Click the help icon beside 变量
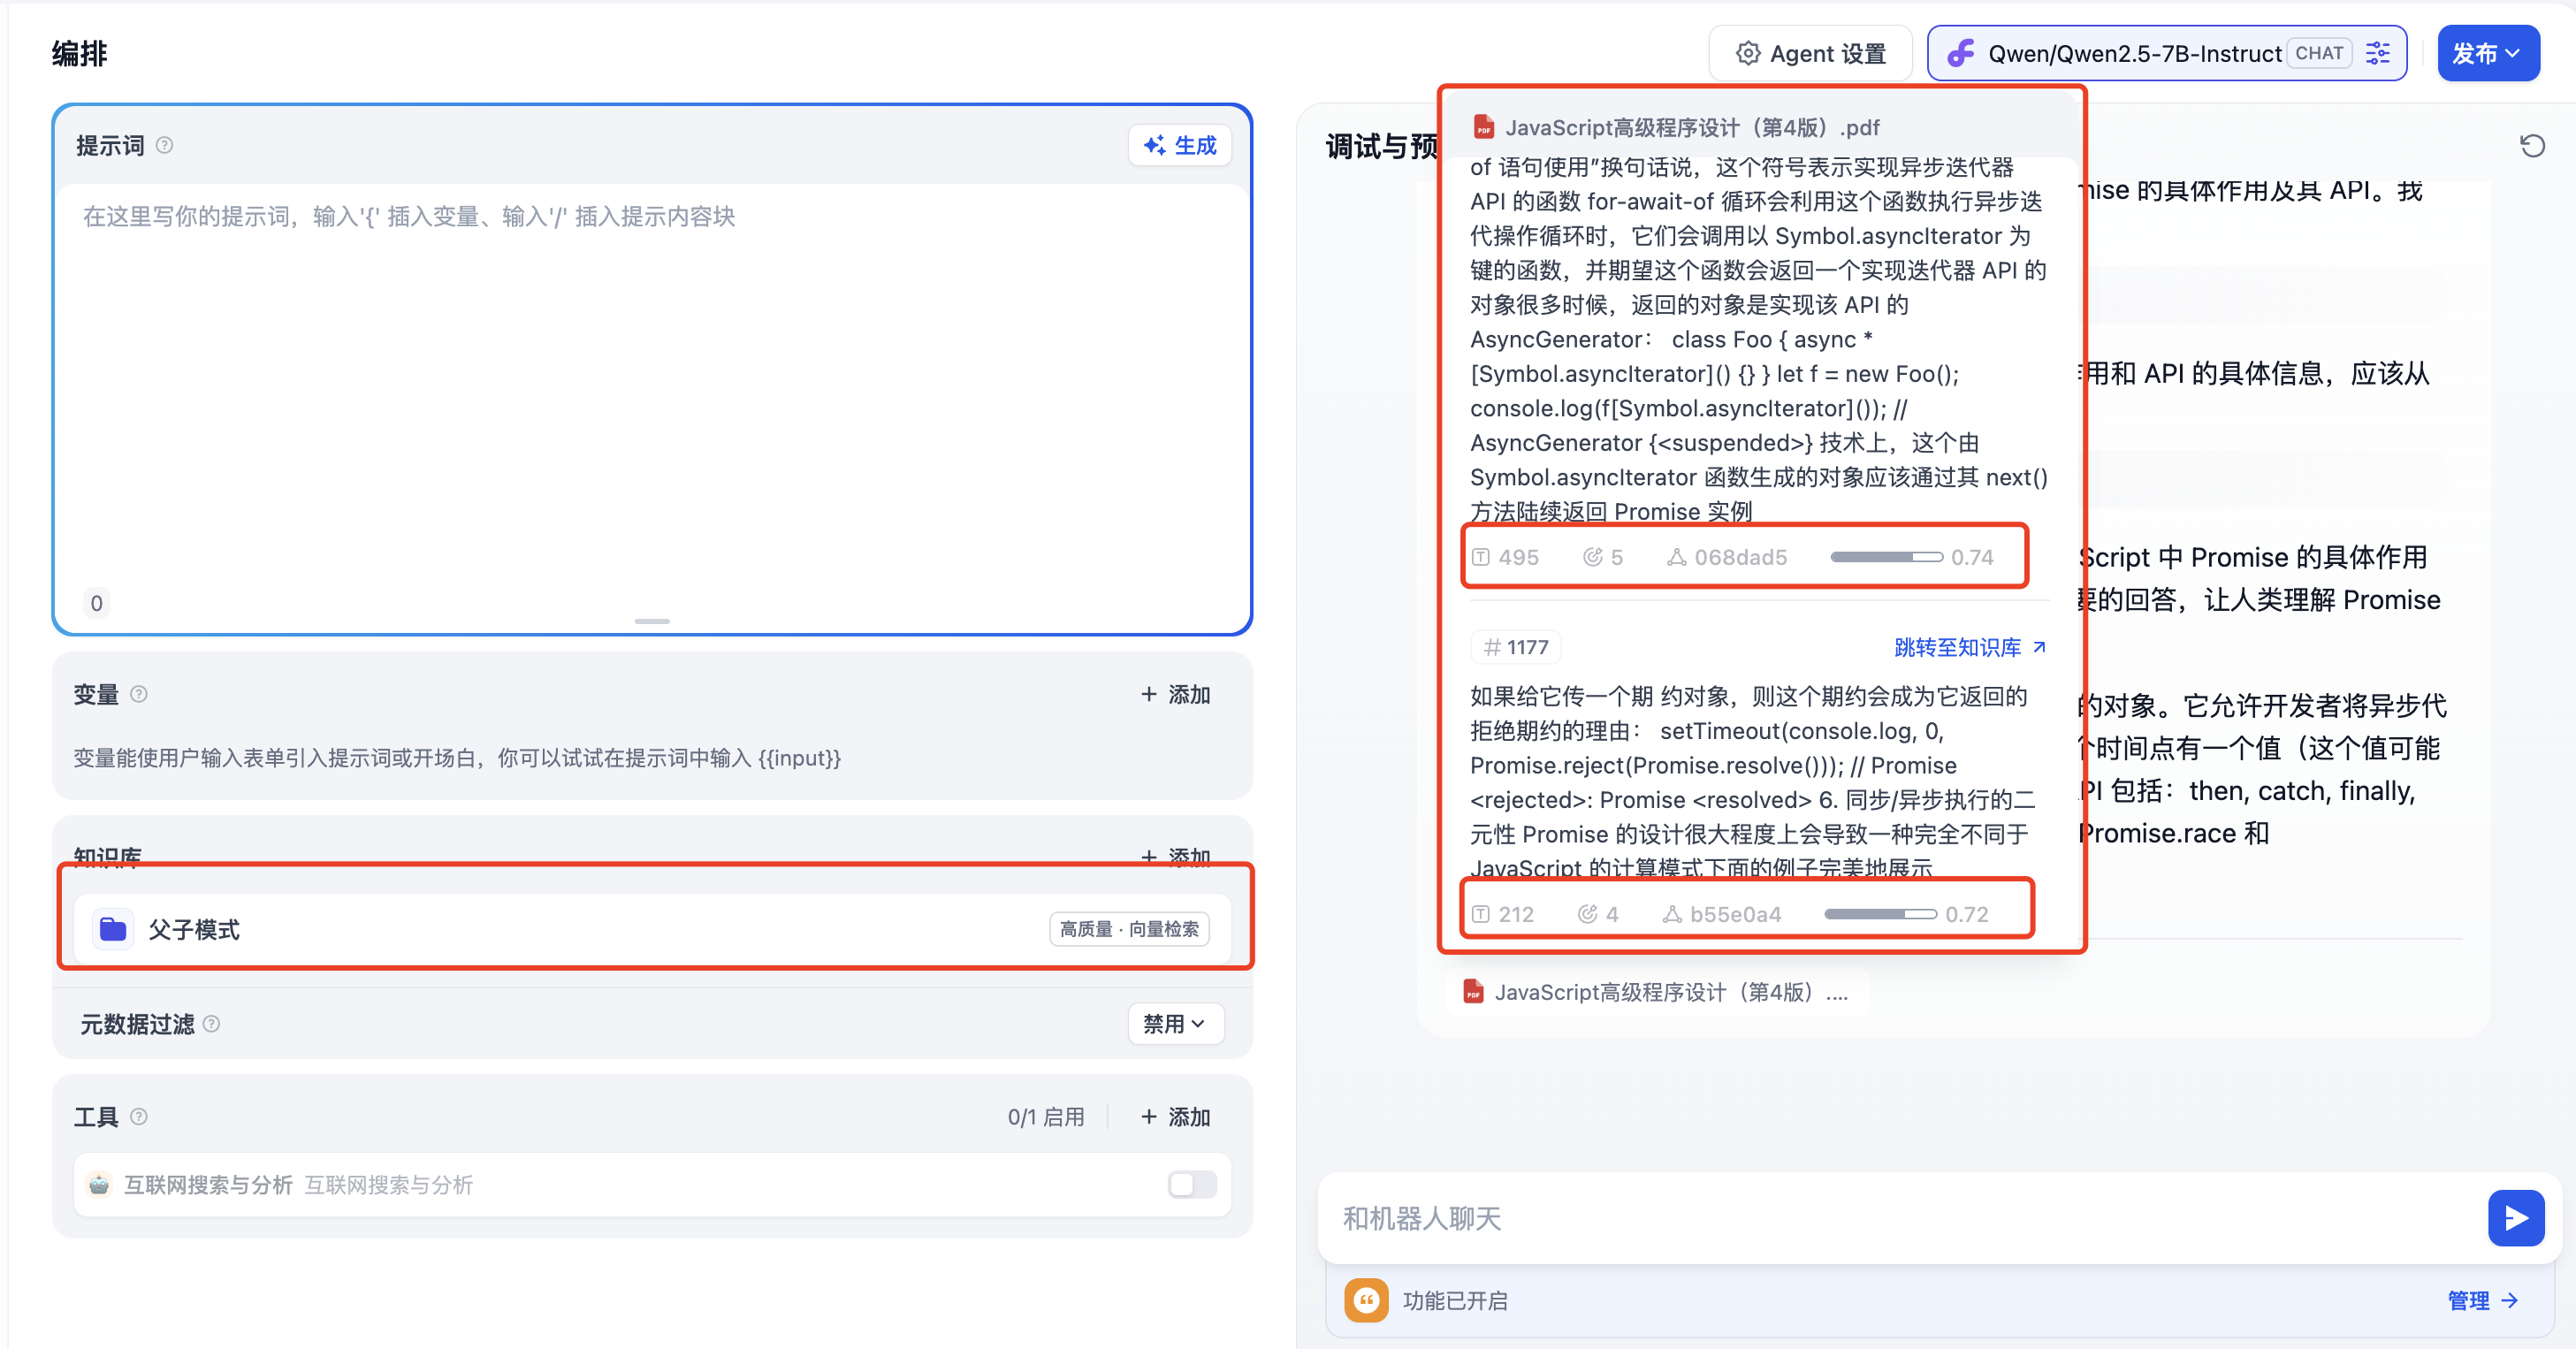 [x=139, y=694]
